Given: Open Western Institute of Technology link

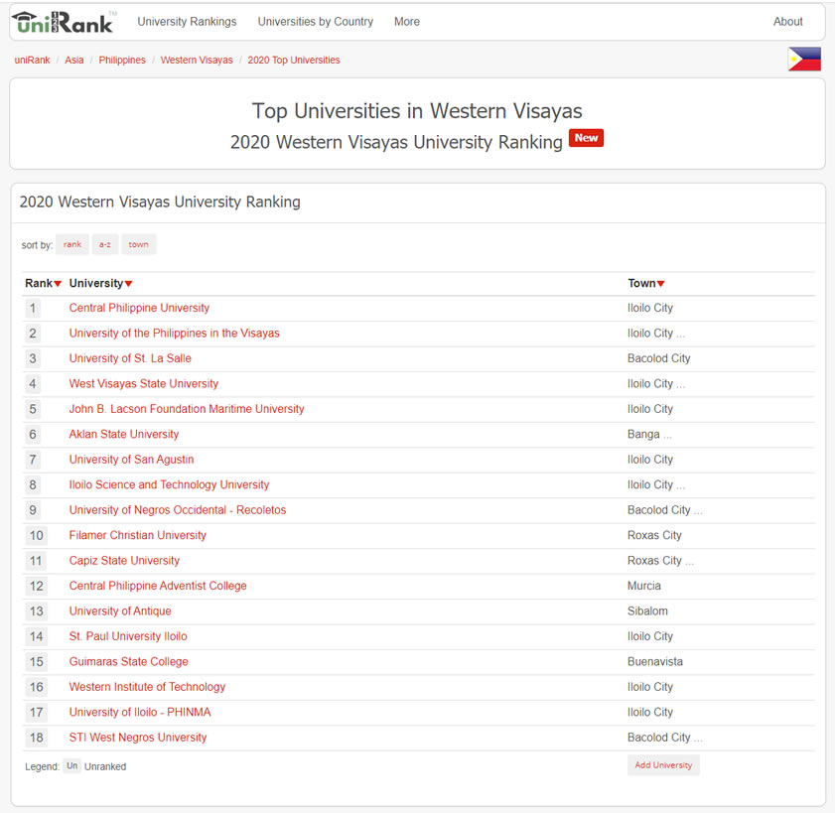Looking at the screenshot, I should (147, 687).
